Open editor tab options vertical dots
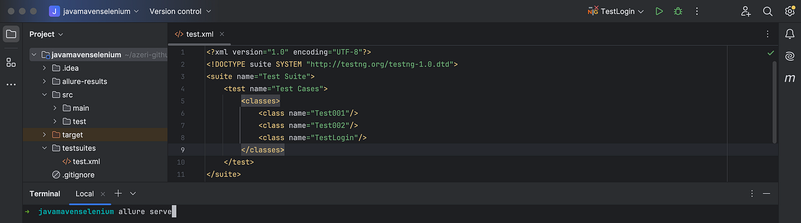Screen dimensions: 801x223 [767, 34]
